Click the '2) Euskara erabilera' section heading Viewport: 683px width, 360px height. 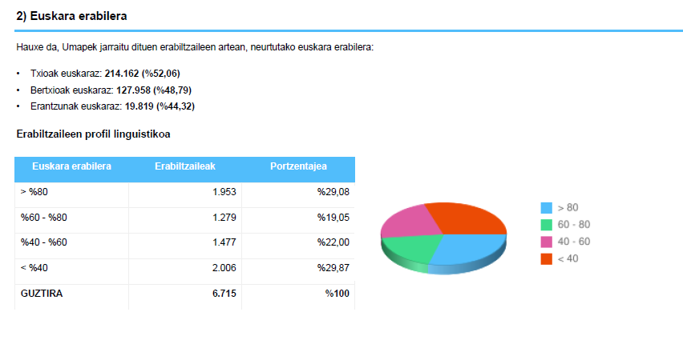point(71,16)
